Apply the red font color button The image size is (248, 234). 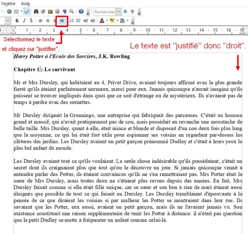click(102, 21)
